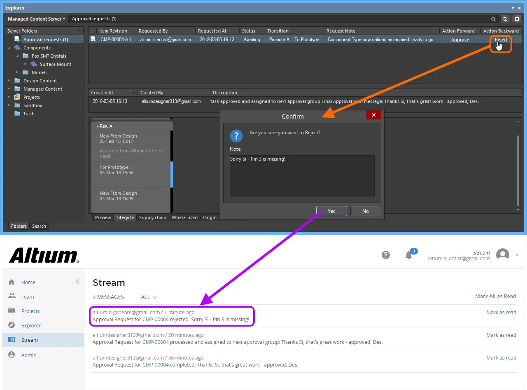Close the Confirm dialog with red X
This screenshot has height=390, width=527.
[373, 115]
